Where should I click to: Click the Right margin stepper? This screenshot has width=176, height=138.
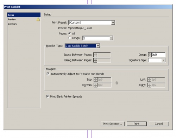(149, 85)
